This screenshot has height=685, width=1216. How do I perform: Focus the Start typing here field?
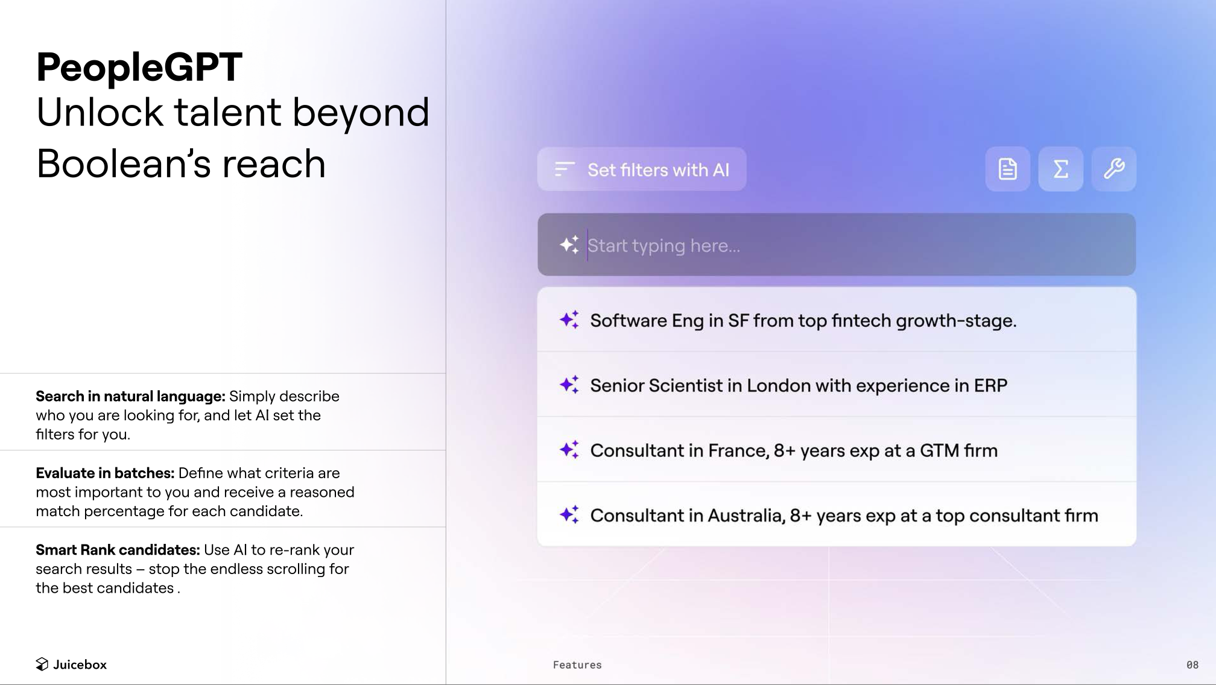click(844, 245)
